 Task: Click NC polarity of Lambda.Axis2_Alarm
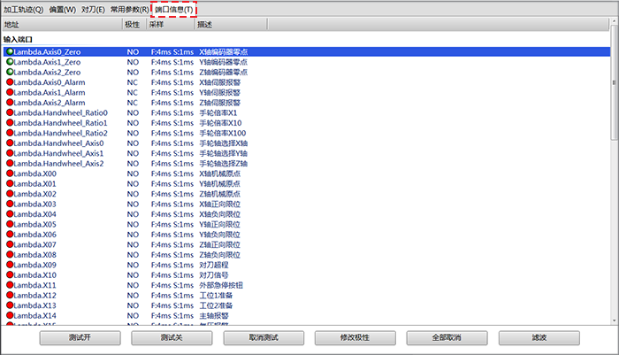point(133,103)
